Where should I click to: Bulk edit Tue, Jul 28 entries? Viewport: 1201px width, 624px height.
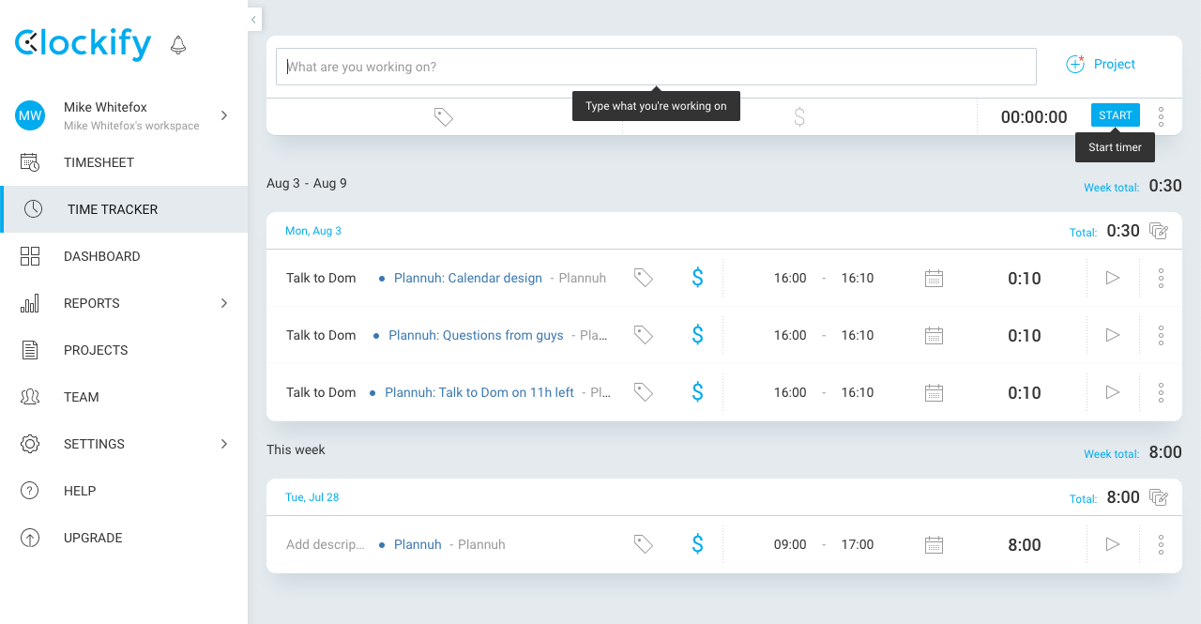pyautogui.click(x=1159, y=497)
